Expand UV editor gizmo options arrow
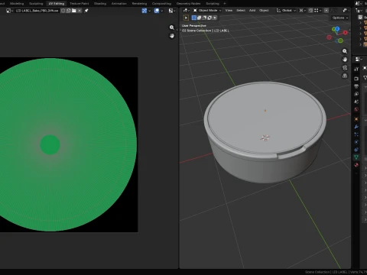Image resolution: width=367 pixels, height=275 pixels. pyautogui.click(x=149, y=11)
